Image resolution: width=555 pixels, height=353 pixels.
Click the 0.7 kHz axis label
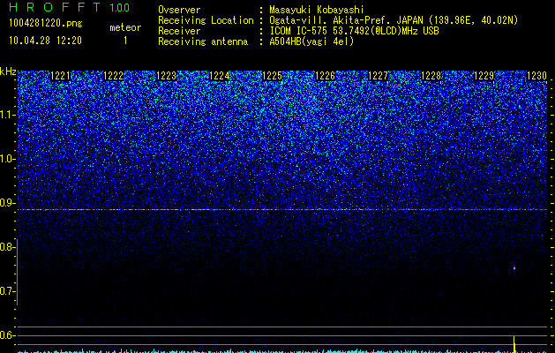click(x=7, y=291)
